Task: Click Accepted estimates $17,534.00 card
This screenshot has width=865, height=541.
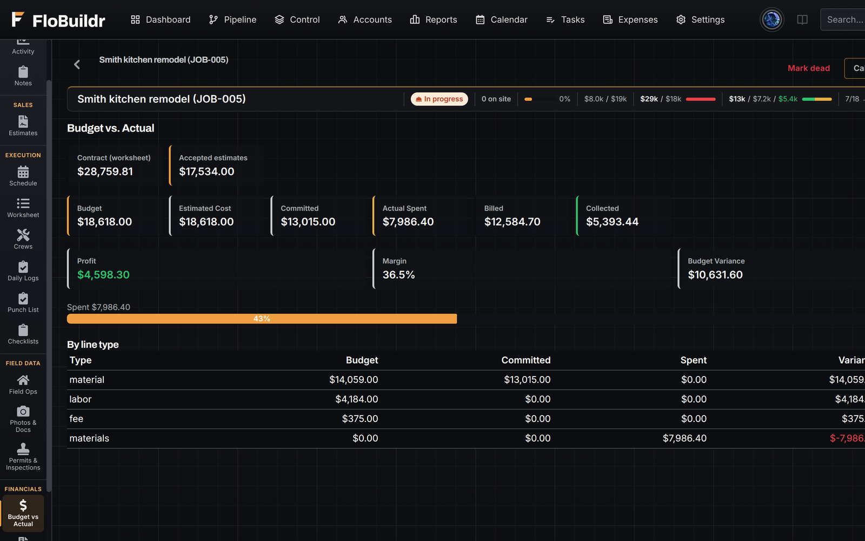Action: pos(216,165)
